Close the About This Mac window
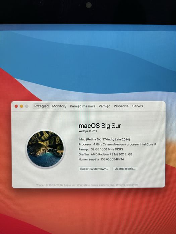Image resolution: width=176 pixels, height=234 pixels. (16, 106)
